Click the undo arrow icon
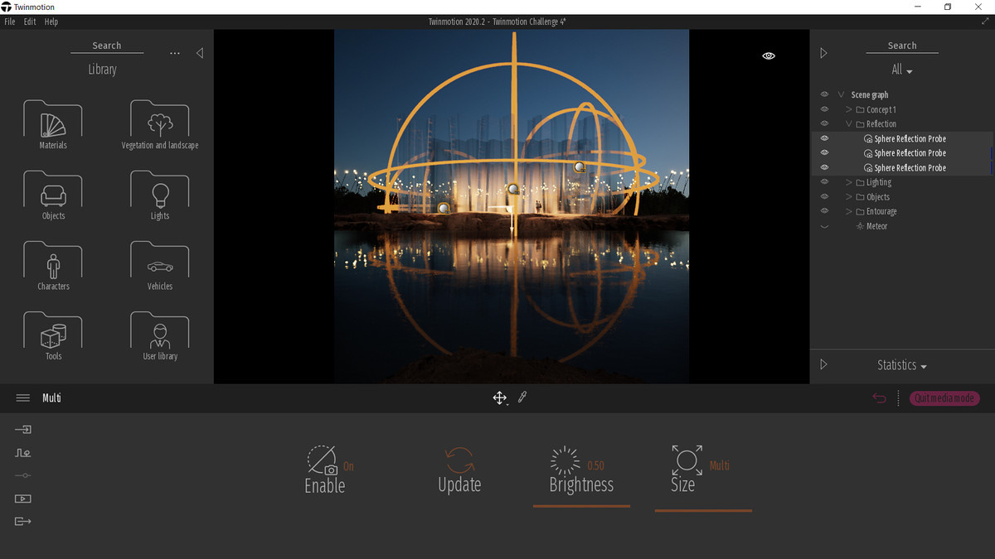The height and width of the screenshot is (559, 995). (879, 398)
